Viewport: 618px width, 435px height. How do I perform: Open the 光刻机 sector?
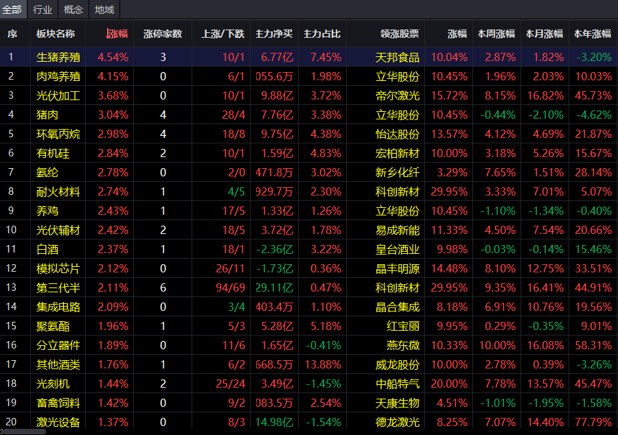(x=53, y=384)
